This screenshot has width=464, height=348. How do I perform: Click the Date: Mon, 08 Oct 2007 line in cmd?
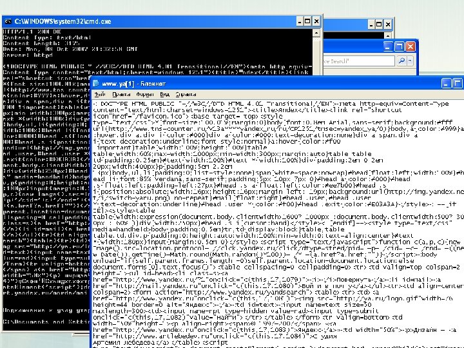pyautogui.click(x=70, y=49)
